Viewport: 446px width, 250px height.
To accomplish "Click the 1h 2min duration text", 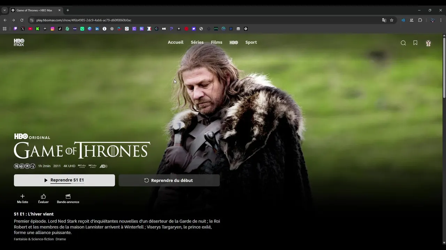I will point(44,166).
